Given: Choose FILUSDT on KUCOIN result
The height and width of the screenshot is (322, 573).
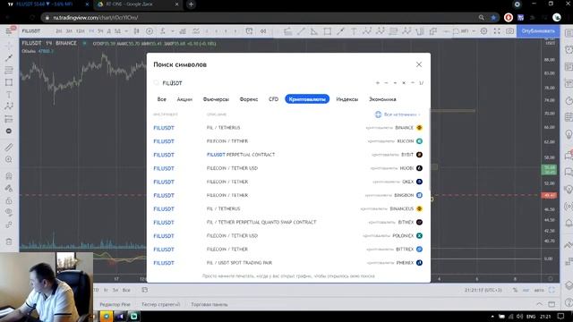Looking at the screenshot, I should pos(288,141).
